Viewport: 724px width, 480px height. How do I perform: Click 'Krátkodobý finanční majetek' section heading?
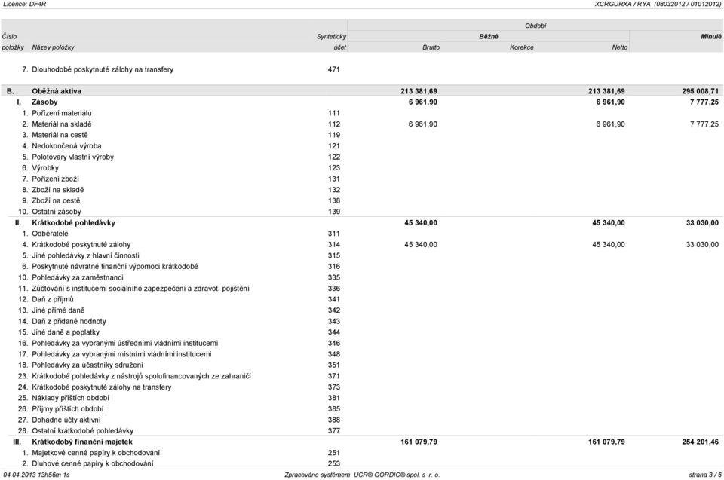(x=82, y=442)
